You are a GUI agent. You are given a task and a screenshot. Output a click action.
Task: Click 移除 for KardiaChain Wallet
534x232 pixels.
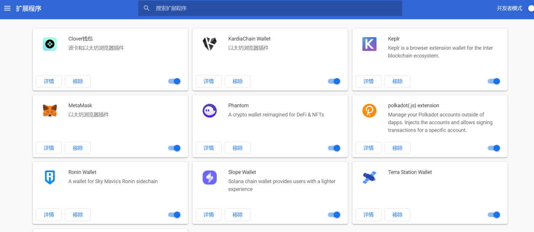point(238,81)
